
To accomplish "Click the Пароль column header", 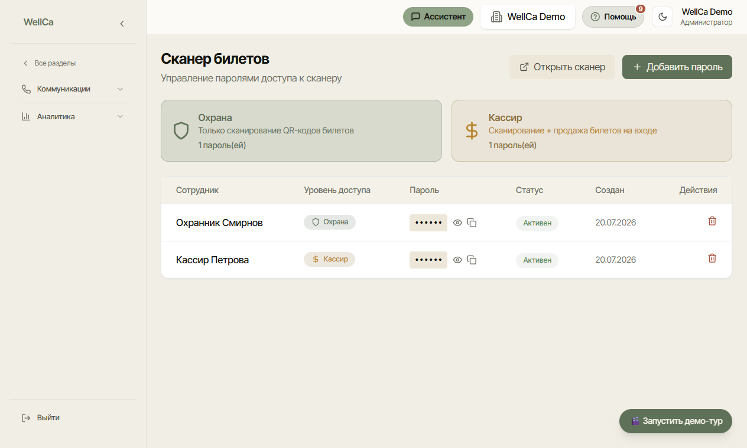I will [x=424, y=190].
